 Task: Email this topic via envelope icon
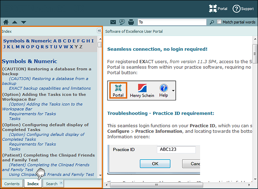113,22
